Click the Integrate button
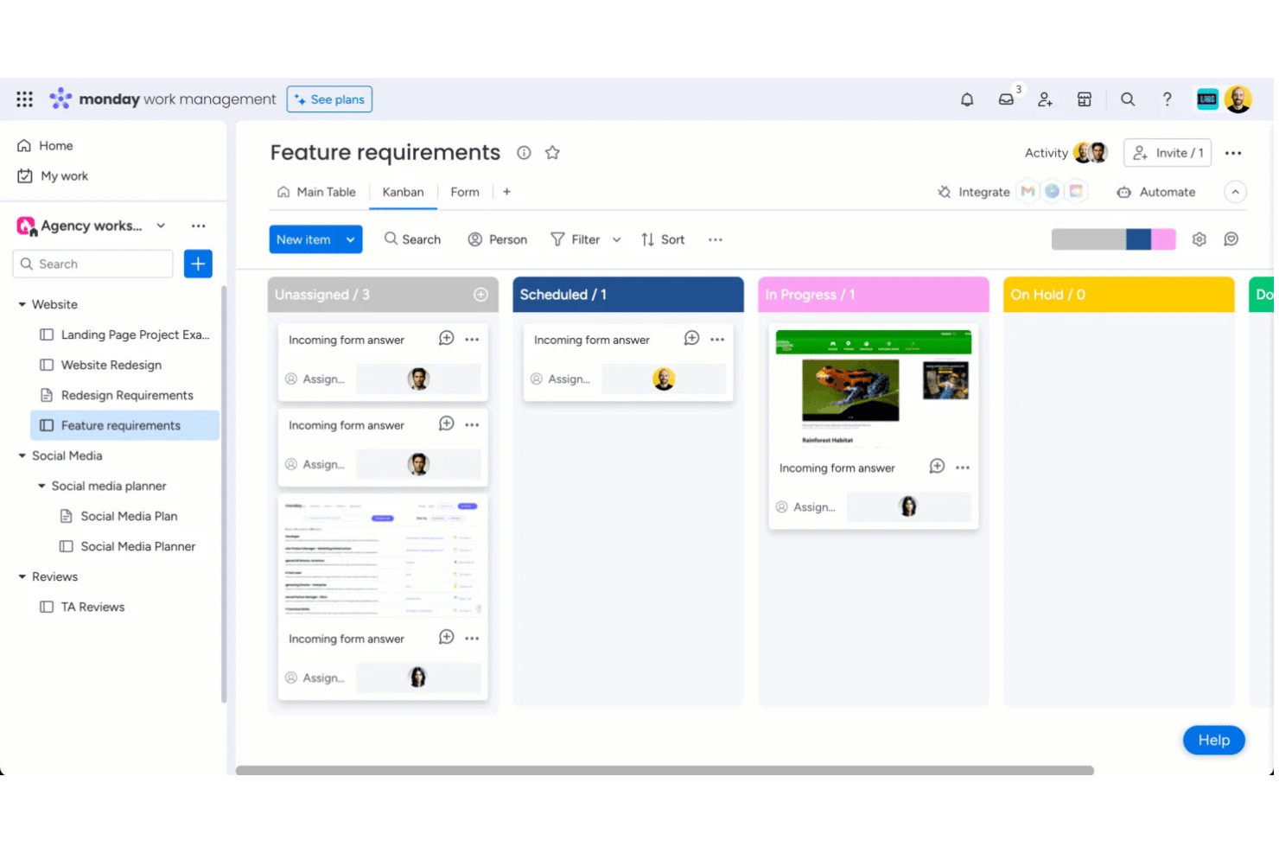The height and width of the screenshot is (853, 1279). (x=974, y=192)
